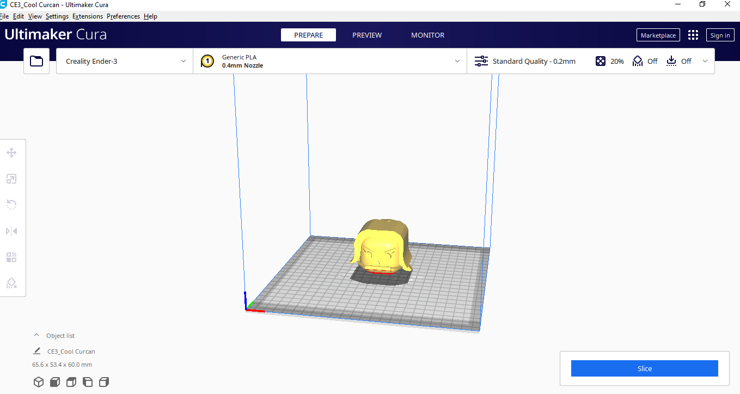Open the Preferences menu
This screenshot has width=740, height=394.
tap(123, 16)
